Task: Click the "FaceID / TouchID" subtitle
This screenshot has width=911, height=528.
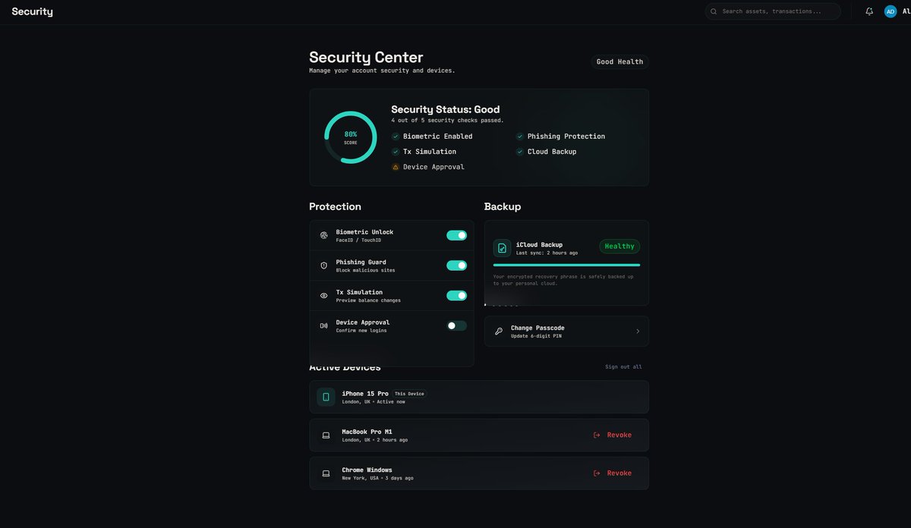Action: pos(358,240)
